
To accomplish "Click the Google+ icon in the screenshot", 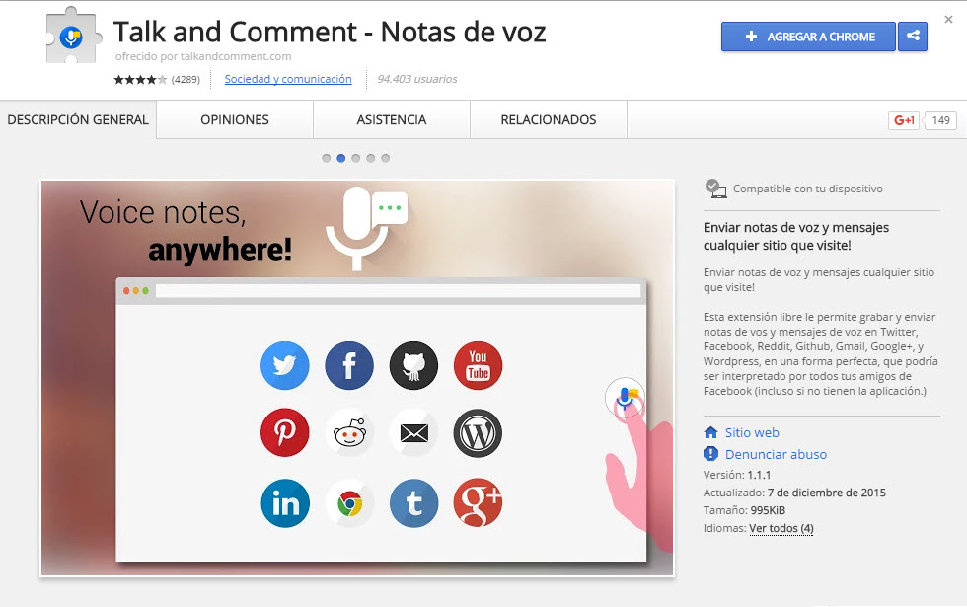I will pos(478,503).
